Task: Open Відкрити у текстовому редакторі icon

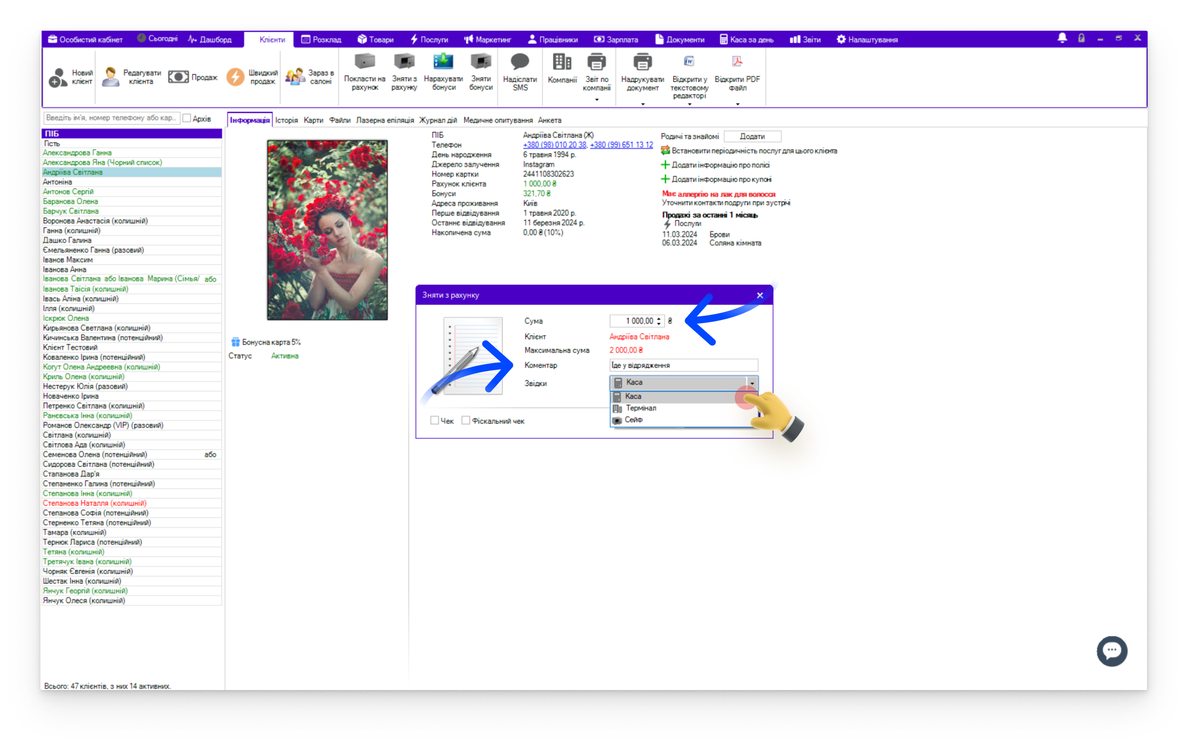Action: click(x=689, y=61)
